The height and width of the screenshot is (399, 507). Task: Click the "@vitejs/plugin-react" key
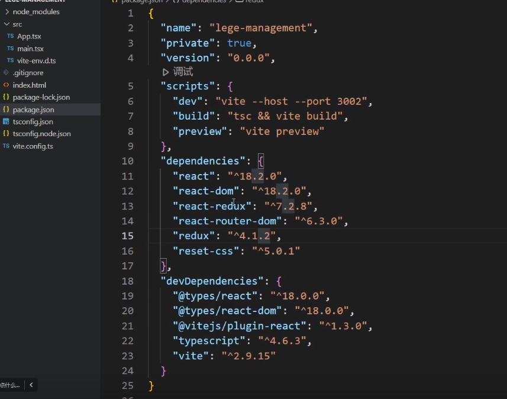(x=239, y=326)
